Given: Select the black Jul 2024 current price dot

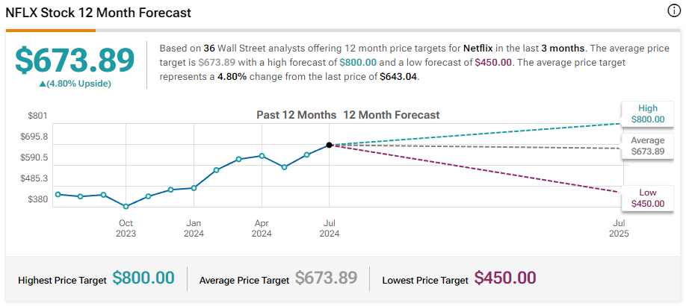Looking at the screenshot, I should [330, 145].
